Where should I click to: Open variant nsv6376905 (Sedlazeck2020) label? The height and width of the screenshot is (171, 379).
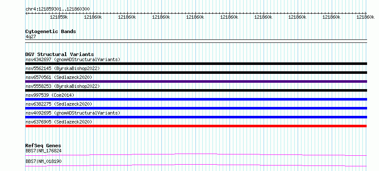(x=59, y=122)
